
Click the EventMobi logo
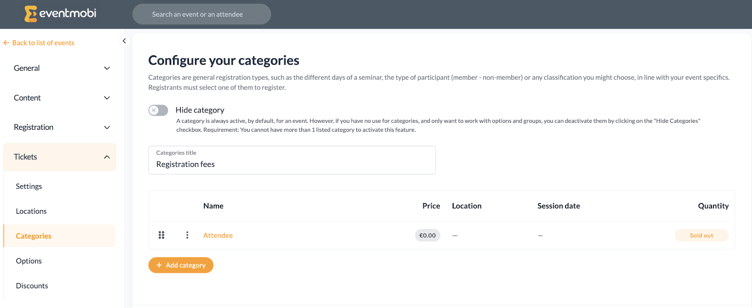point(60,14)
